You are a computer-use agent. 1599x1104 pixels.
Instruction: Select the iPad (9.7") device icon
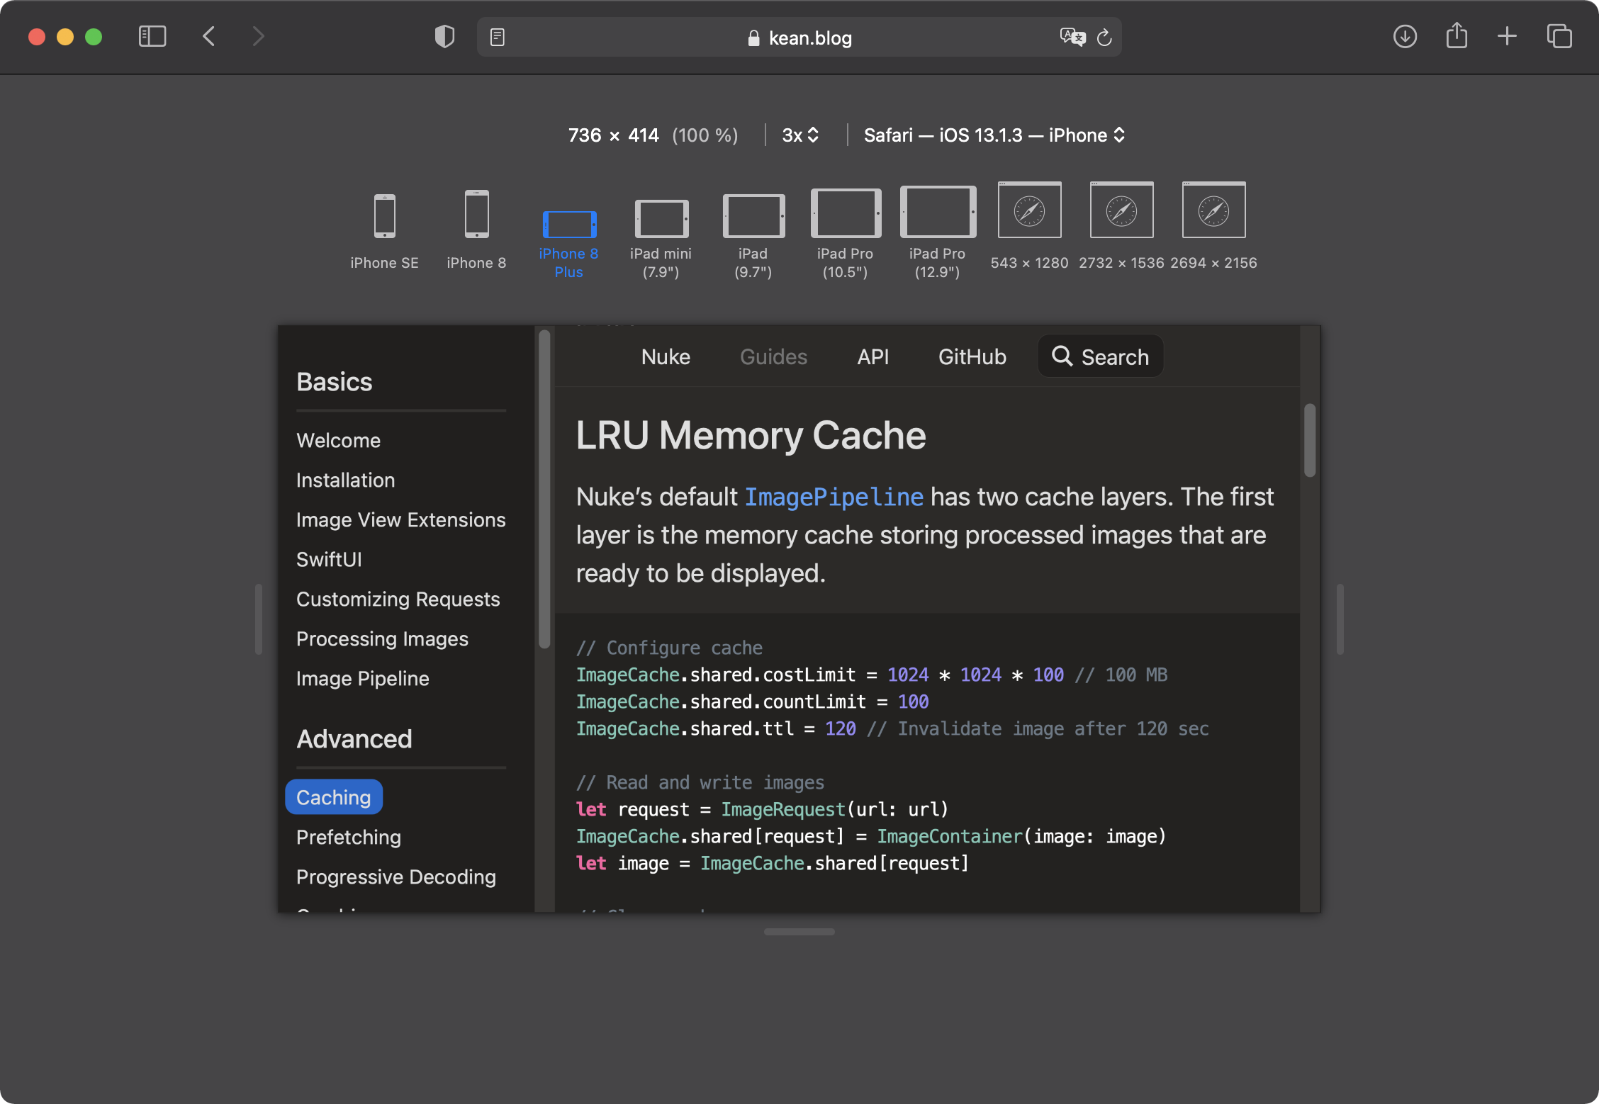click(753, 216)
